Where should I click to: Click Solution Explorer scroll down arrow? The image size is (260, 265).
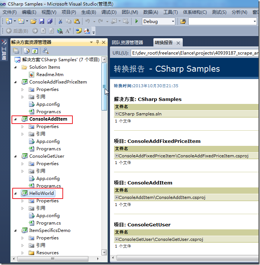coord(104,252)
